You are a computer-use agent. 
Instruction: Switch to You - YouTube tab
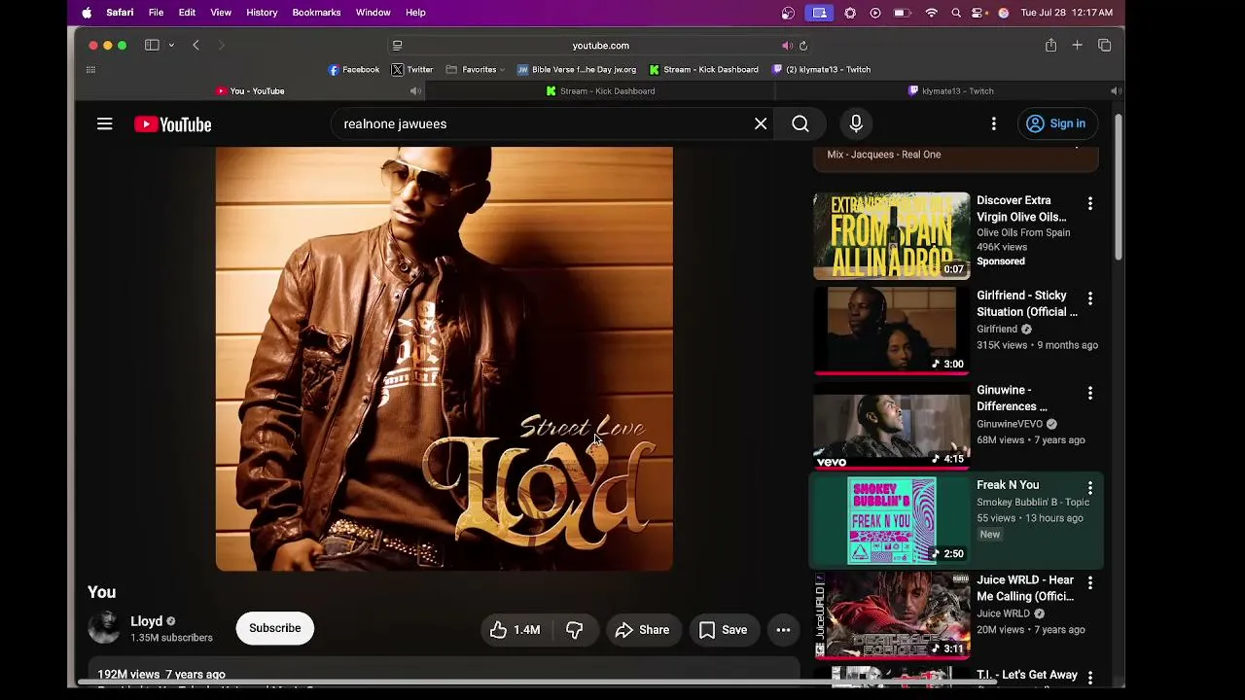point(251,91)
